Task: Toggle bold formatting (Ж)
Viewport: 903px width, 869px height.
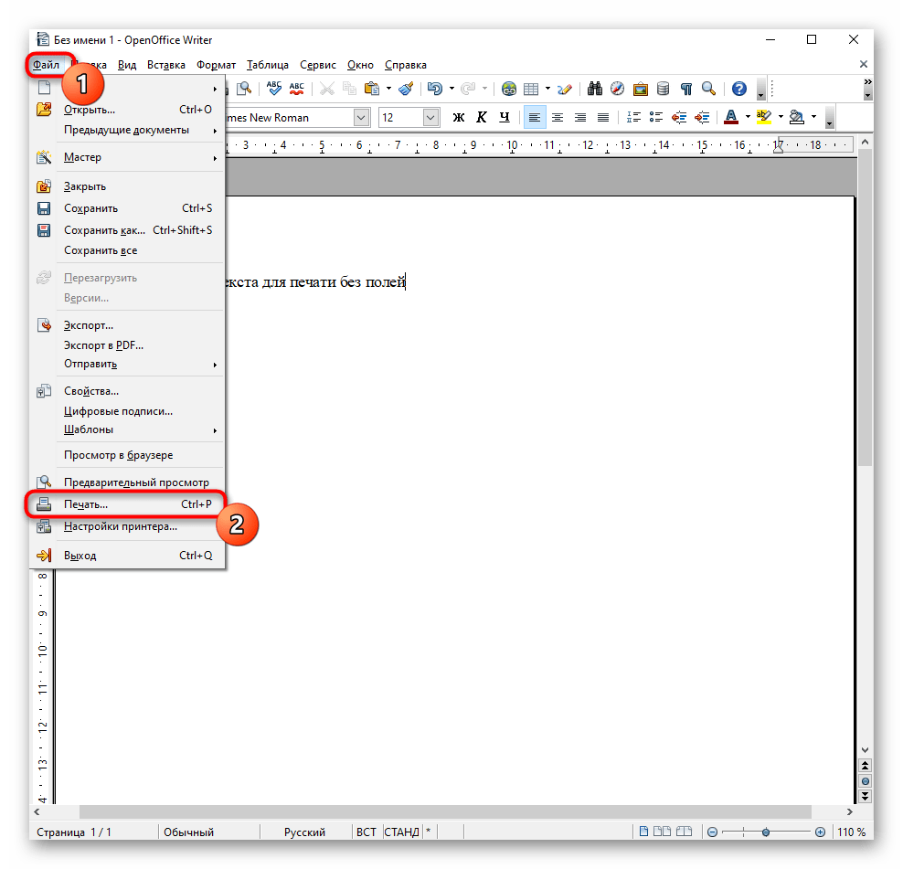Action: click(x=459, y=117)
